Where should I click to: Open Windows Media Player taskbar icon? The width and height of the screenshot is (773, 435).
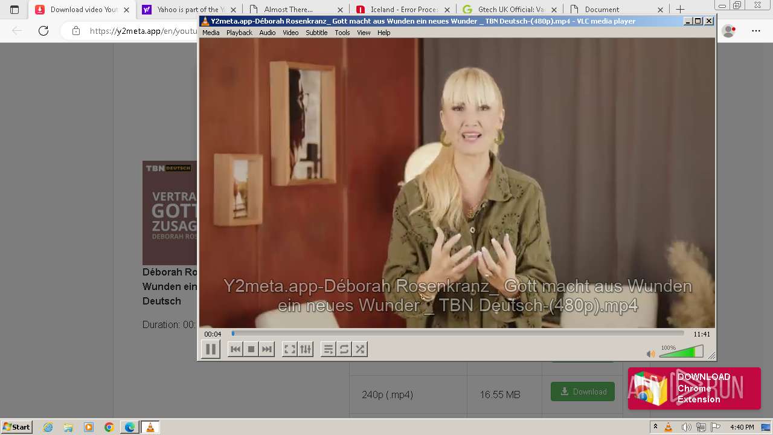89,427
